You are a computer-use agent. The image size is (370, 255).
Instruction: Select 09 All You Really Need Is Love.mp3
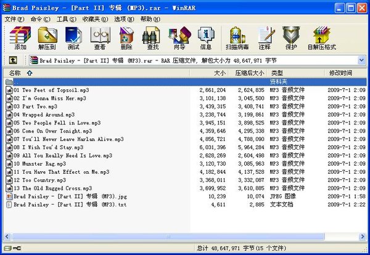tap(63, 156)
